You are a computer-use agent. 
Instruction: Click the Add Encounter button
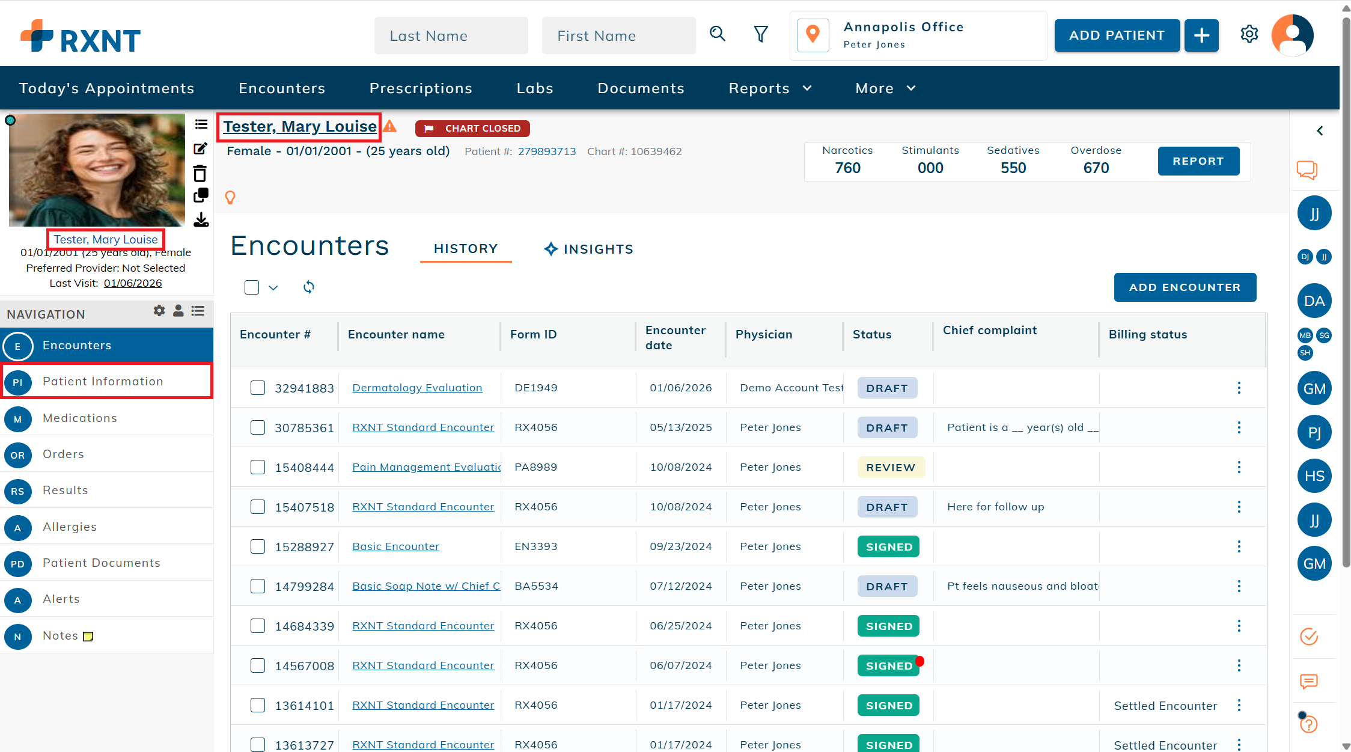[x=1185, y=287]
